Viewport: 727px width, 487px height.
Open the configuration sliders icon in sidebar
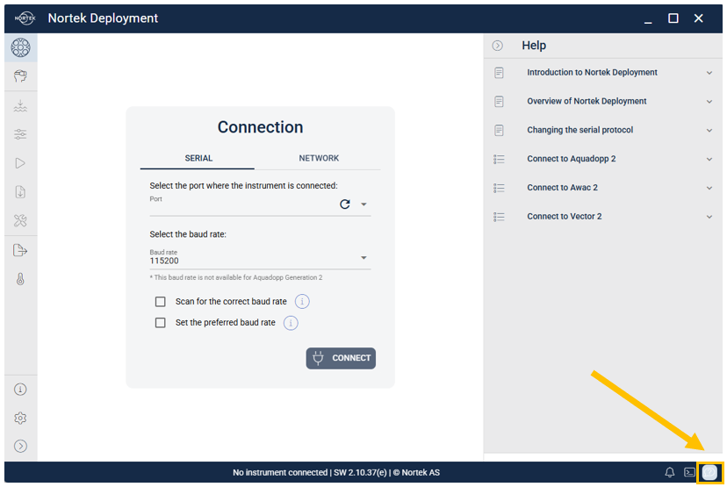tap(20, 134)
